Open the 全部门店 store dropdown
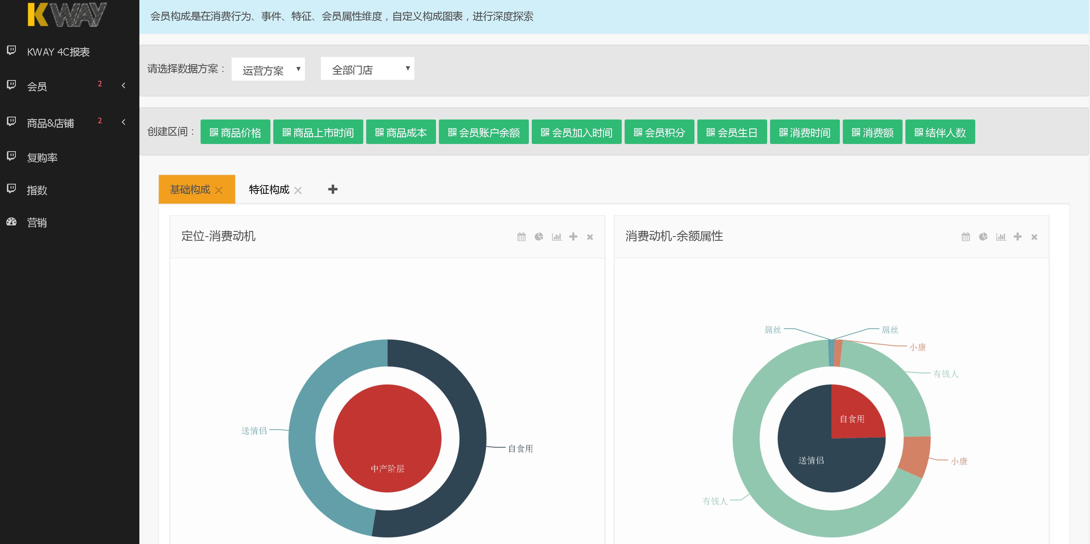The image size is (1090, 544). click(367, 69)
